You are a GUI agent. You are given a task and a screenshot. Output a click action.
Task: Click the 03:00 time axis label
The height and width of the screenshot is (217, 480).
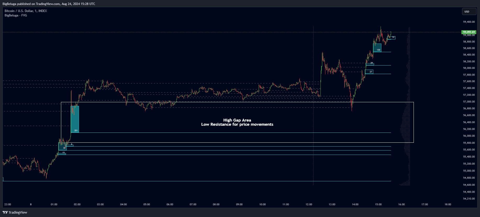(100, 204)
